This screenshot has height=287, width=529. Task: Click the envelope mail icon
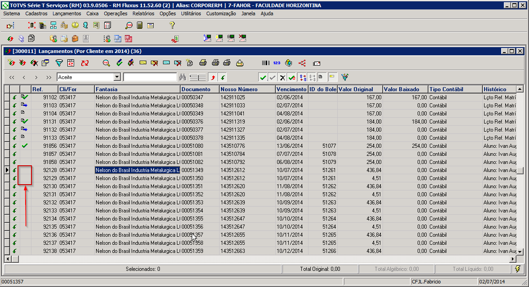point(317,63)
